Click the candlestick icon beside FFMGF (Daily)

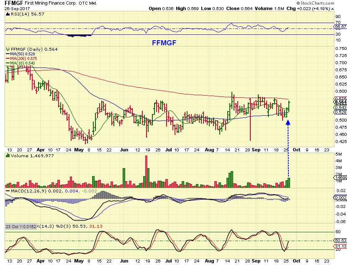pyautogui.click(x=8, y=49)
